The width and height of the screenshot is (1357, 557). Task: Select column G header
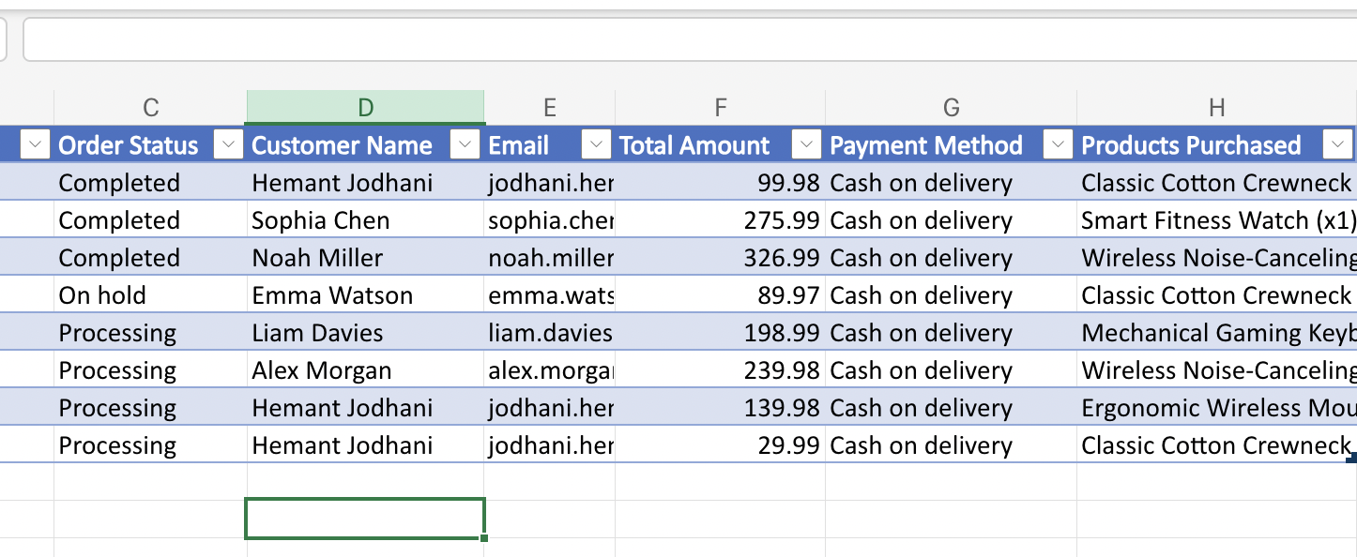pyautogui.click(x=951, y=108)
